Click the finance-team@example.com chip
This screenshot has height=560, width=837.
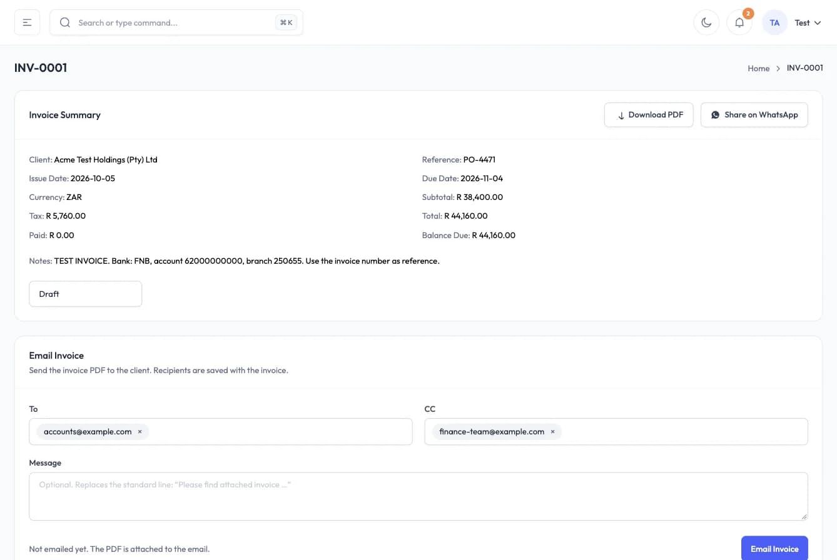click(497, 431)
